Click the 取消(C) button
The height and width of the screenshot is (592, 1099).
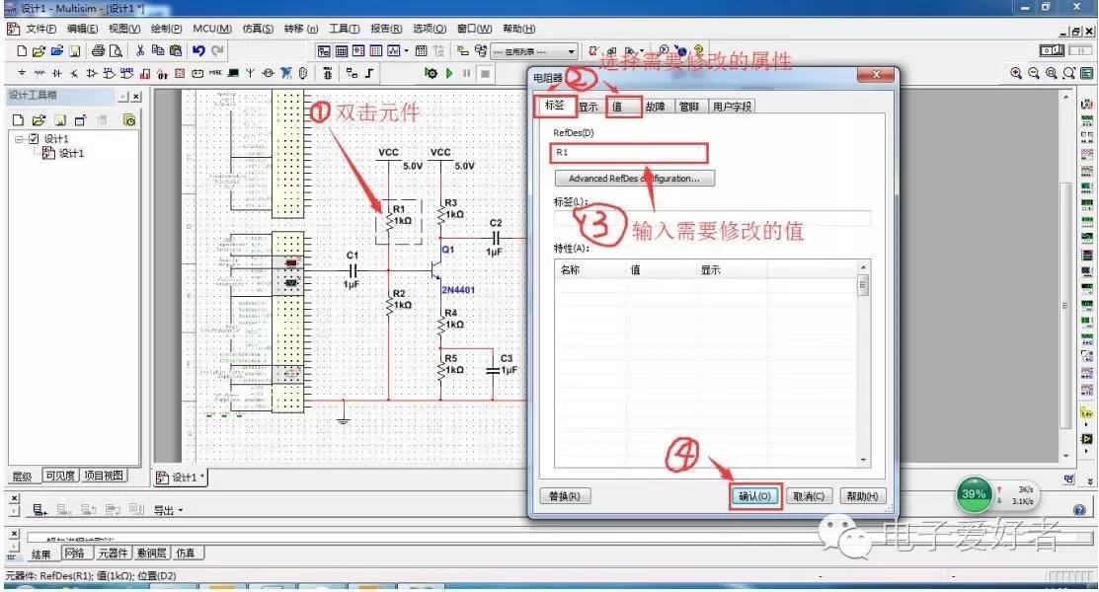(808, 496)
